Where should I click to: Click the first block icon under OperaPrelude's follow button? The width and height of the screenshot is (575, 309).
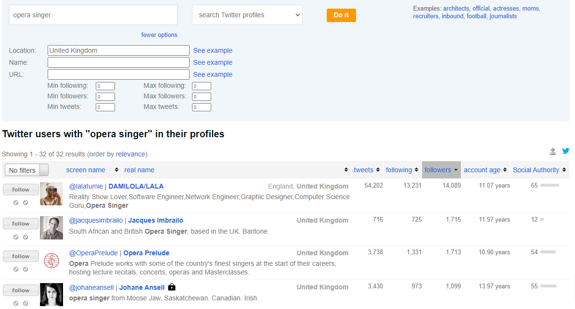pyautogui.click(x=16, y=269)
